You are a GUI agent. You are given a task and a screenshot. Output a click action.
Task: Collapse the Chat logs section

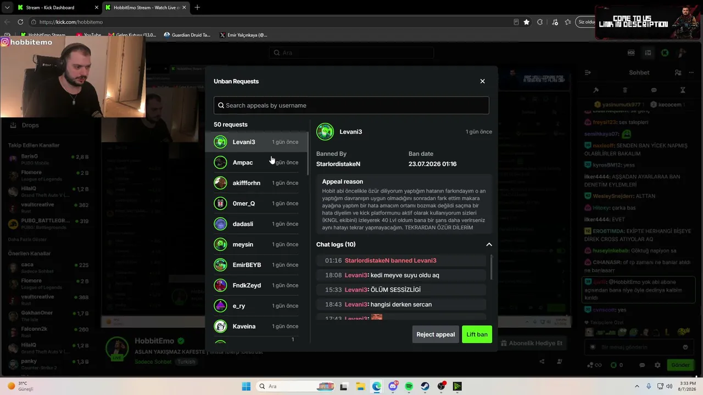click(x=489, y=245)
